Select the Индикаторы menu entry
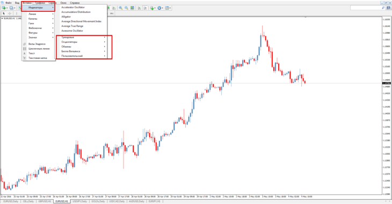The image size is (392, 204). click(38, 7)
